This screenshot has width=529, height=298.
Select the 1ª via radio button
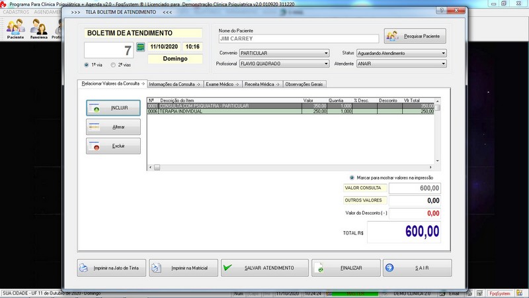[x=87, y=65]
